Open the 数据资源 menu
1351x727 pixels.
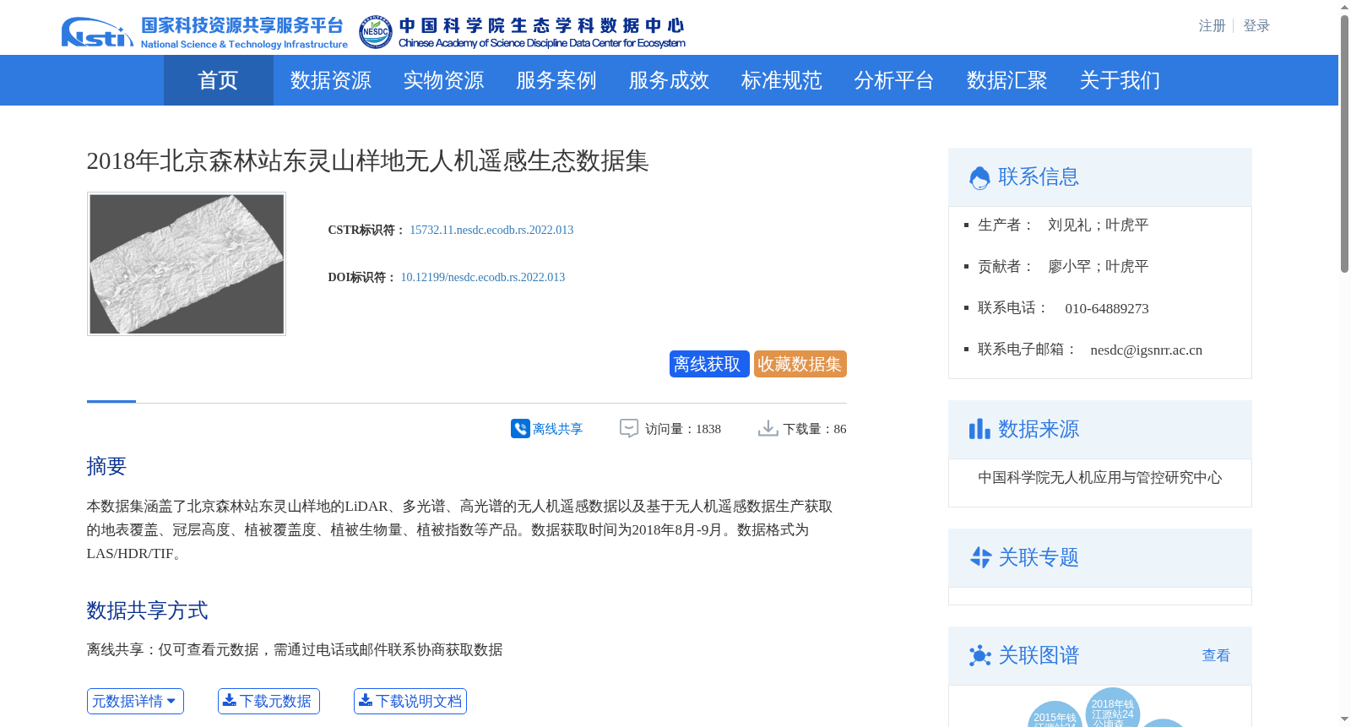coord(331,80)
